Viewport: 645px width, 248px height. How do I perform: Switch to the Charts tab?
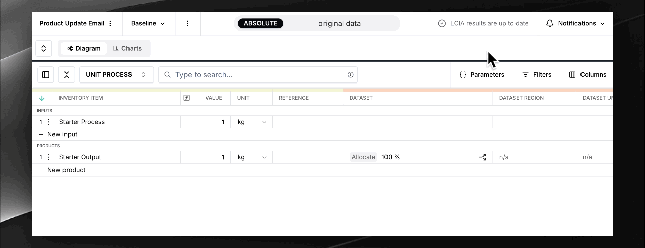coord(127,48)
